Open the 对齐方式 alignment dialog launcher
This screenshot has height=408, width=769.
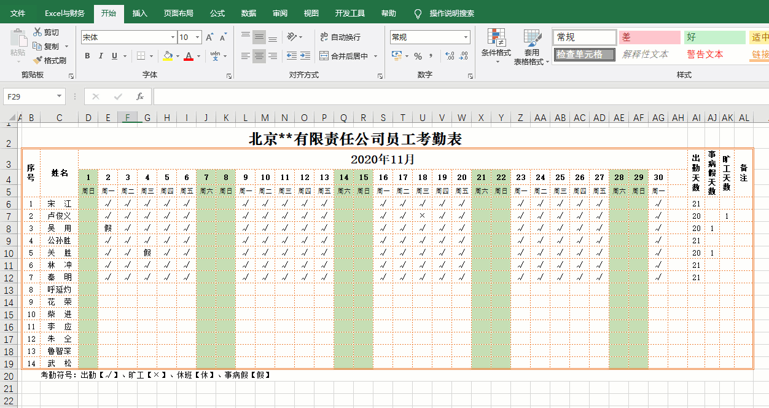pyautogui.click(x=381, y=76)
